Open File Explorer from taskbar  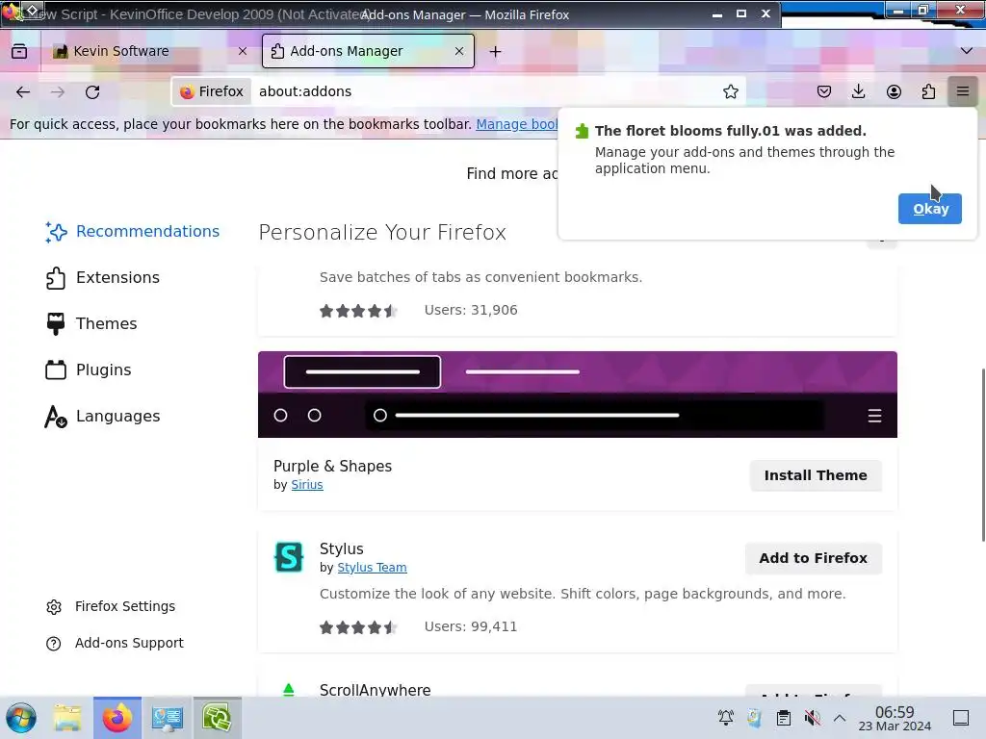67,718
